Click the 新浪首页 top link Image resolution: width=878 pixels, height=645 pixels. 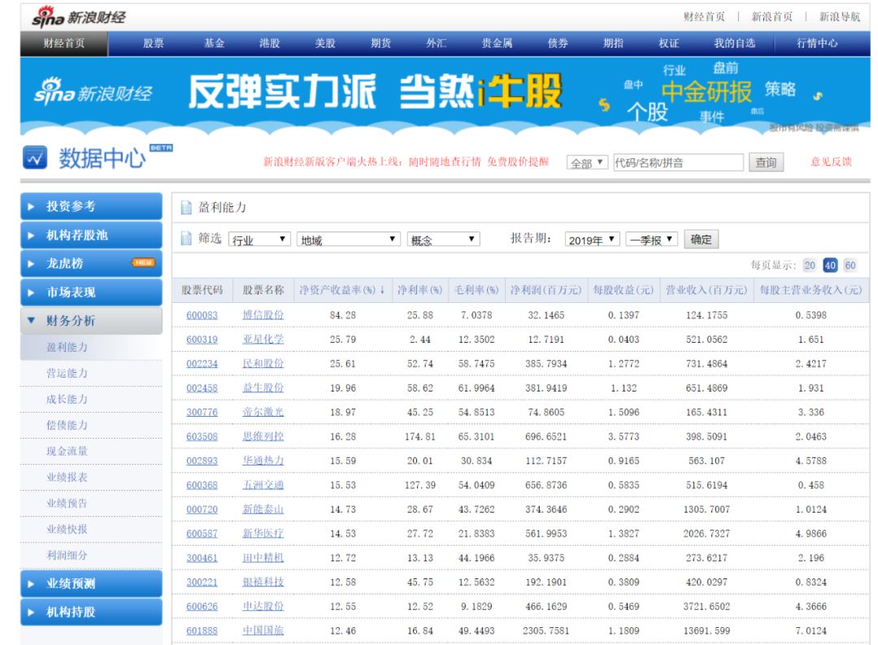click(772, 17)
